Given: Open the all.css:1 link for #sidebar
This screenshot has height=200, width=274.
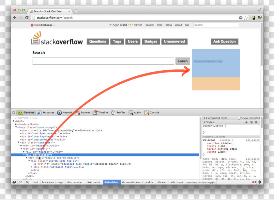Looking at the screenshot, I should pyautogui.click(x=253, y=140).
